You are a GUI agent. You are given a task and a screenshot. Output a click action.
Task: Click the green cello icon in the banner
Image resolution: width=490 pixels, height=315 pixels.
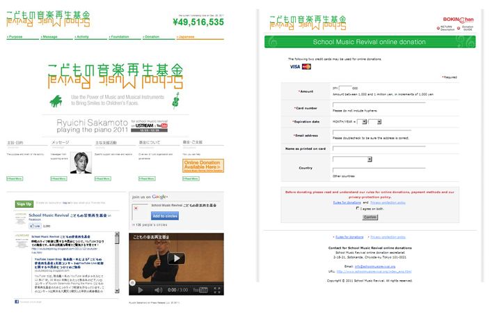click(x=176, y=100)
